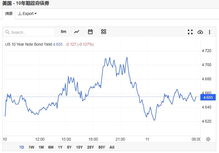Expand chart to fullscreen
This screenshot has width=219, height=153.
(x=190, y=32)
